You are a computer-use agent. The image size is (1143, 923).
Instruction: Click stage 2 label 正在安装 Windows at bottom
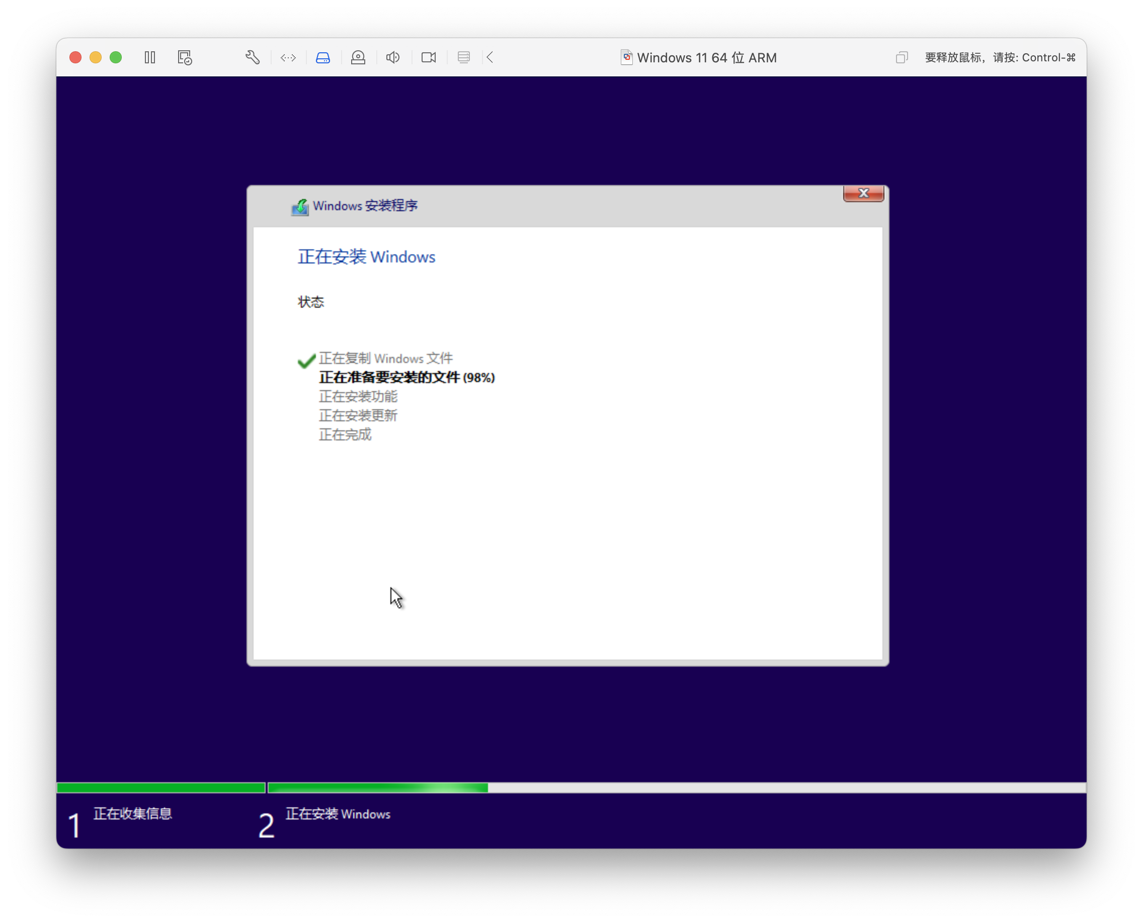pos(338,814)
